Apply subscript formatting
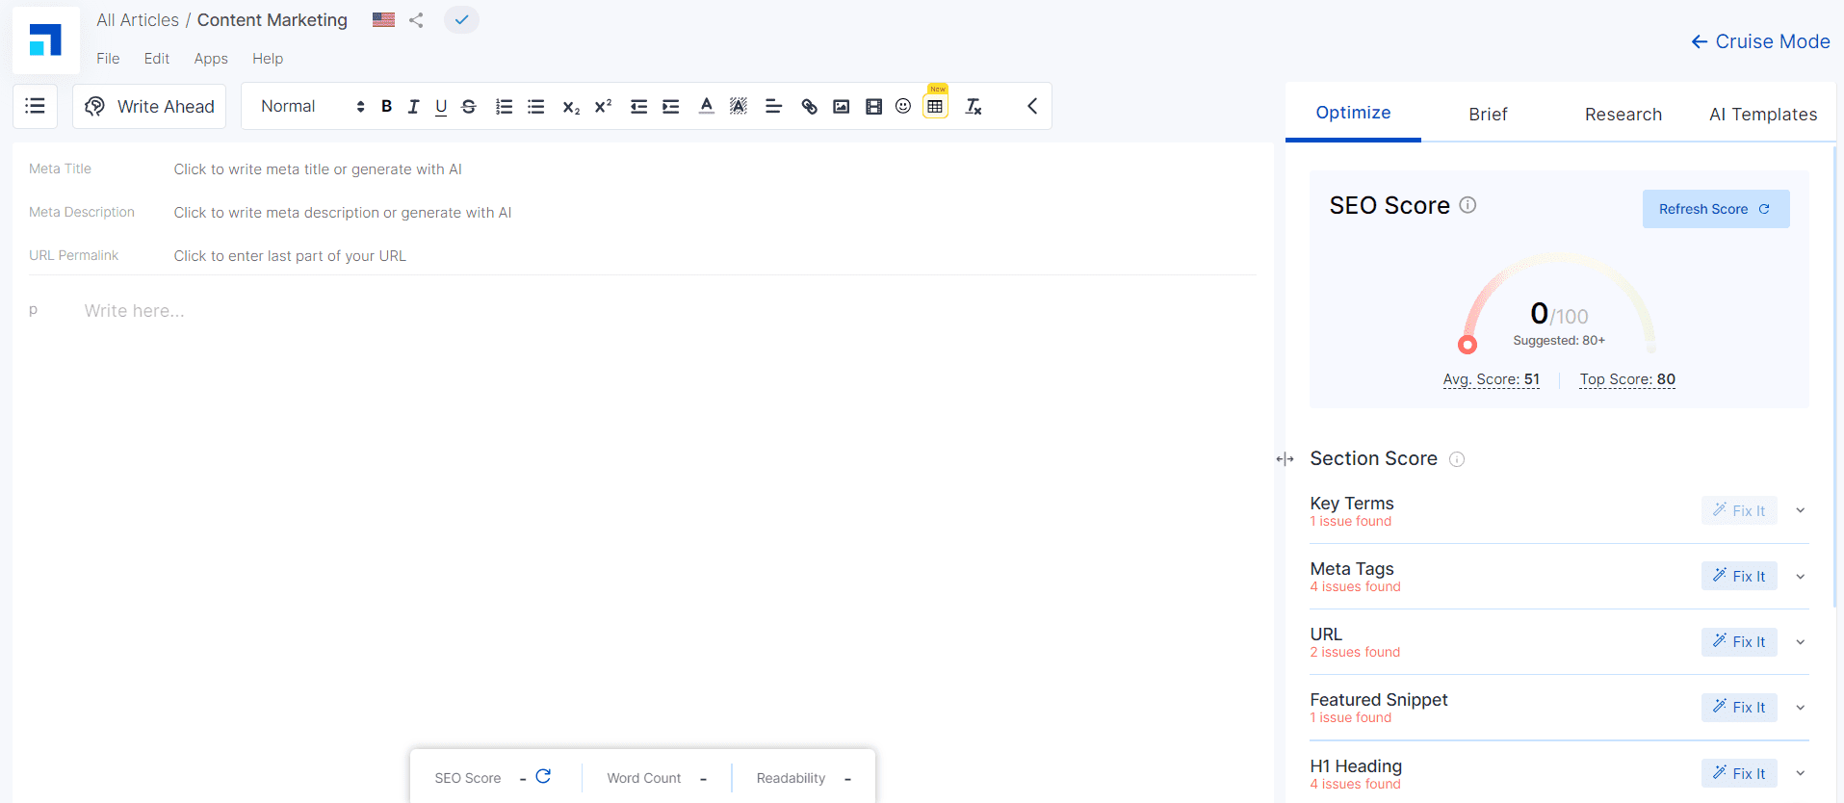 (571, 107)
